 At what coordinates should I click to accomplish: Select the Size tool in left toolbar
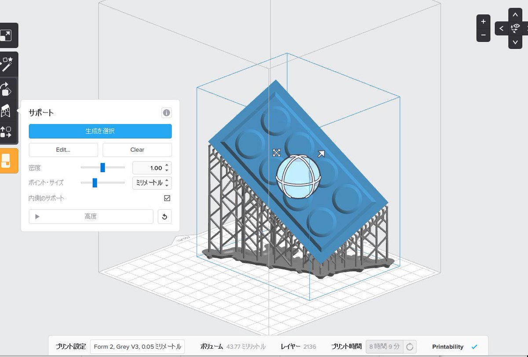point(6,36)
